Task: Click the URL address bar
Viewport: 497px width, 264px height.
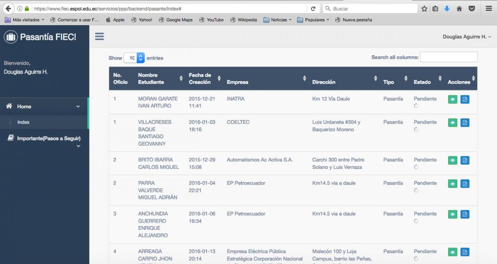Action: coord(170,8)
